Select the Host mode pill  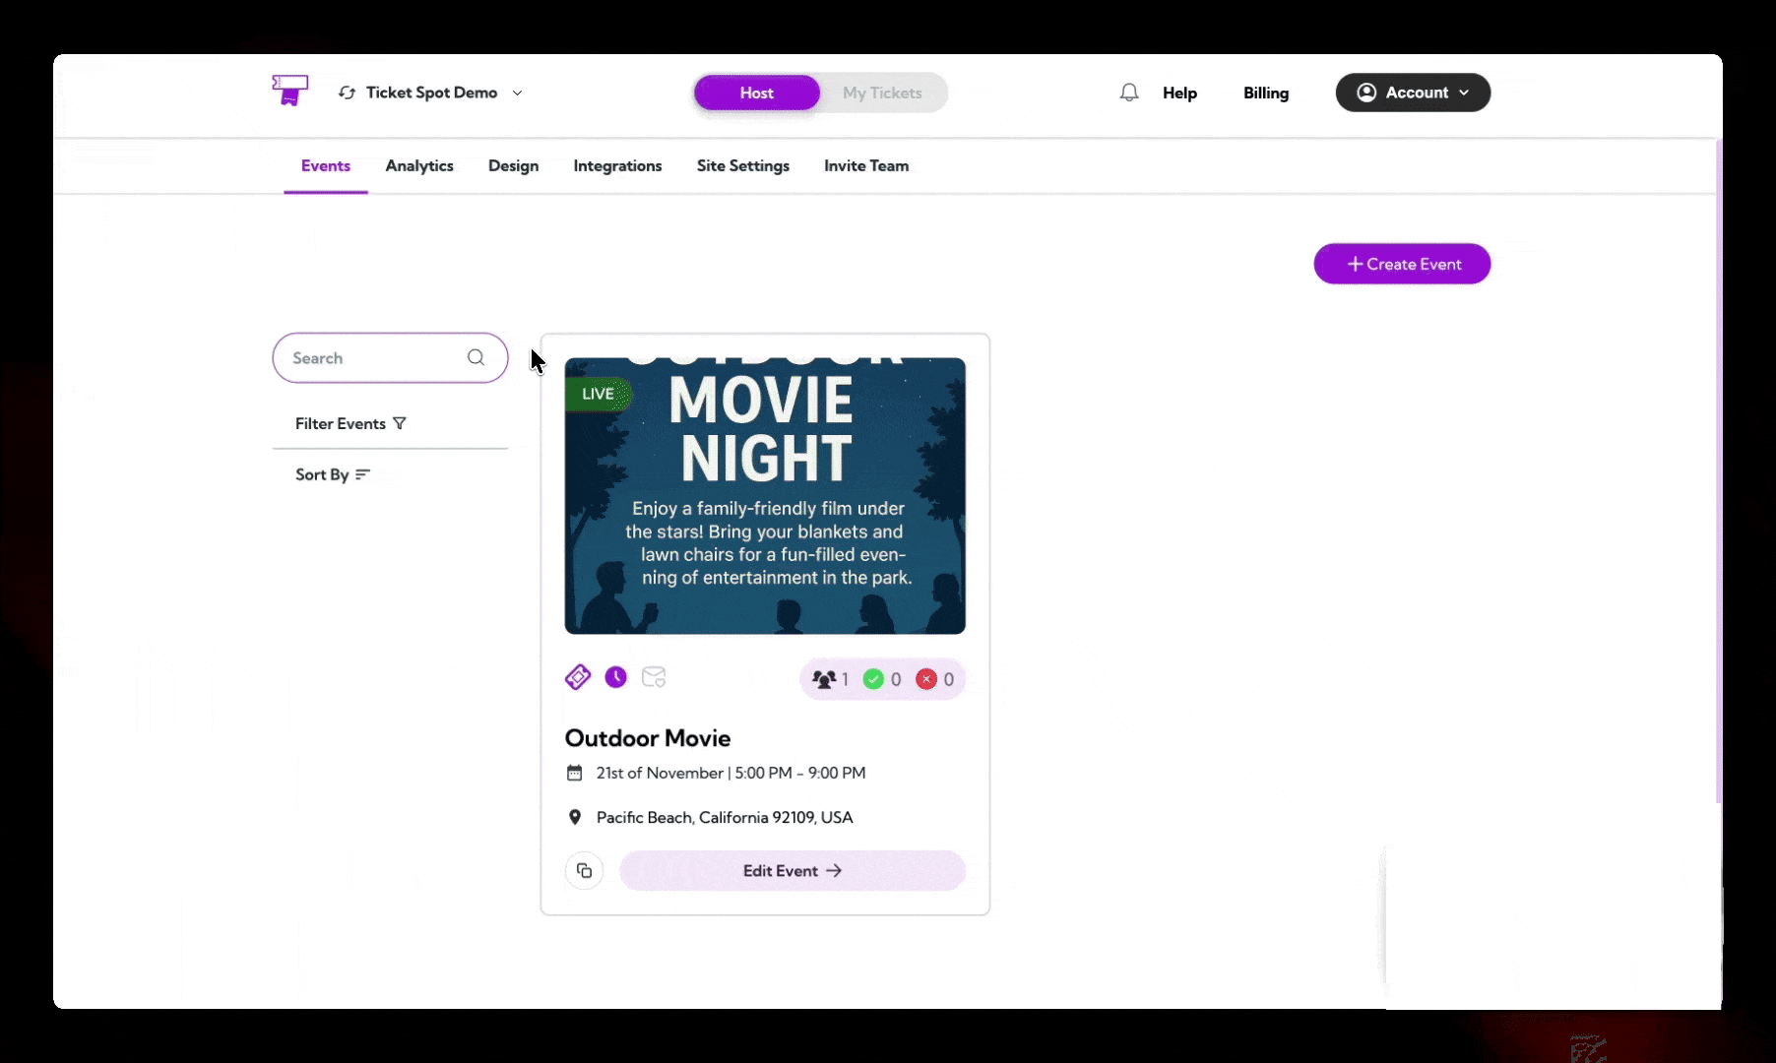click(x=756, y=93)
